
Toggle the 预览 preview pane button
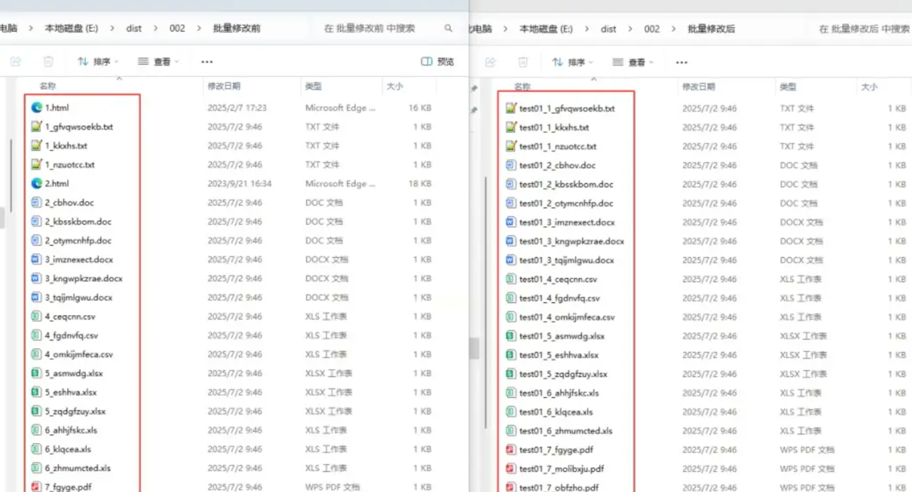click(437, 61)
